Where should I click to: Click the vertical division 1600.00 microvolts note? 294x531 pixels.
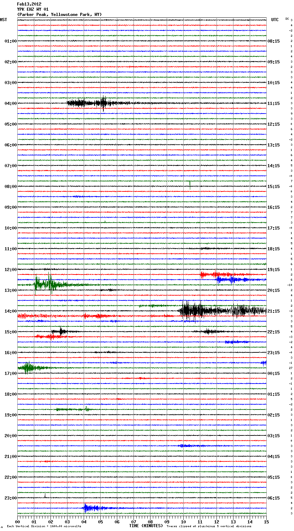(x=44, y=526)
